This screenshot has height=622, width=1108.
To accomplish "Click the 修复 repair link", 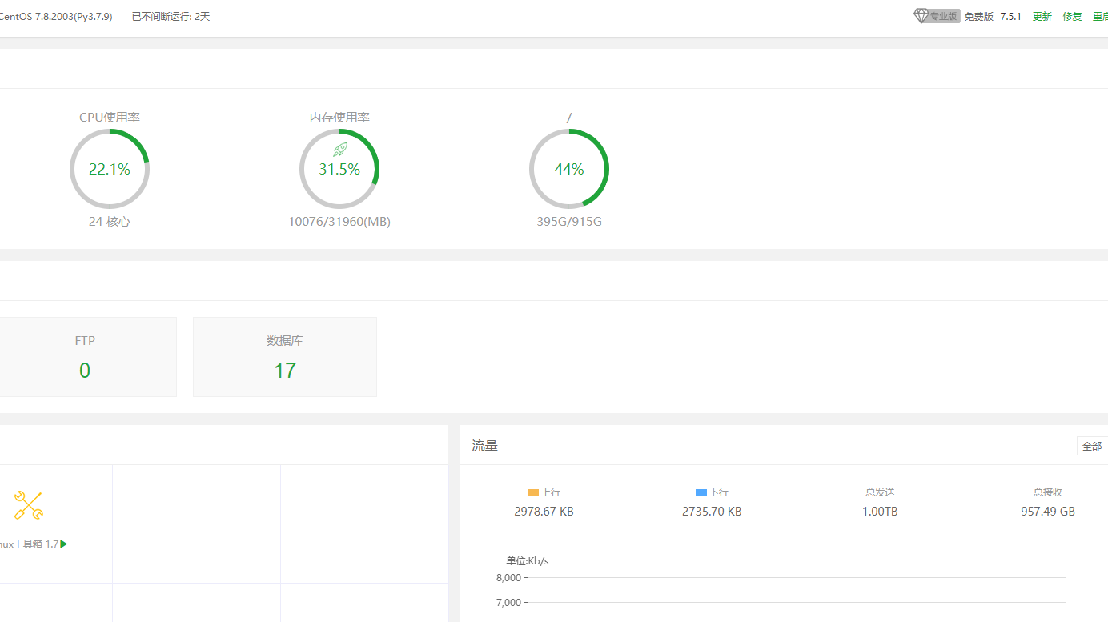I will [x=1072, y=17].
